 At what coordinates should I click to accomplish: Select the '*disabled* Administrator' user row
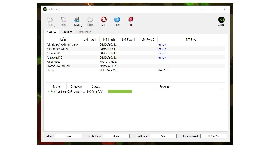136,44
